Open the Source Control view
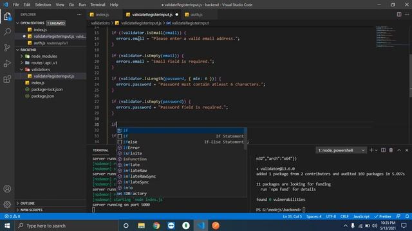The height and width of the screenshot is (231, 412). tap(7, 47)
